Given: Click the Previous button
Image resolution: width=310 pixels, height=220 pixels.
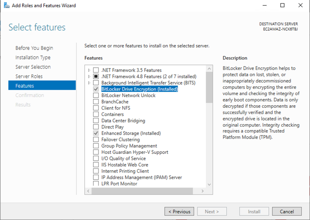Looking at the screenshot, I should [179, 211].
